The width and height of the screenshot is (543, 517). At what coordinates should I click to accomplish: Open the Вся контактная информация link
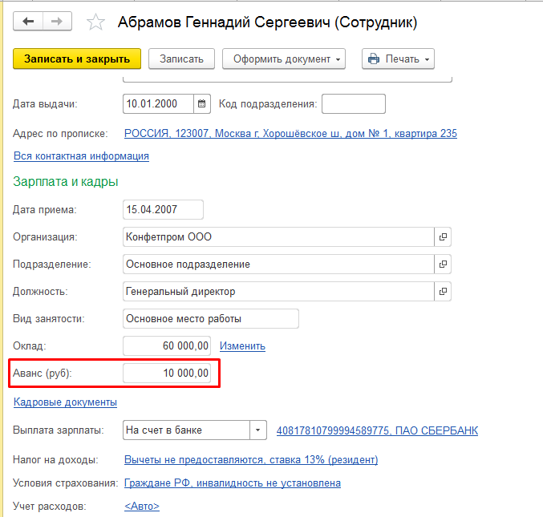pos(81,156)
